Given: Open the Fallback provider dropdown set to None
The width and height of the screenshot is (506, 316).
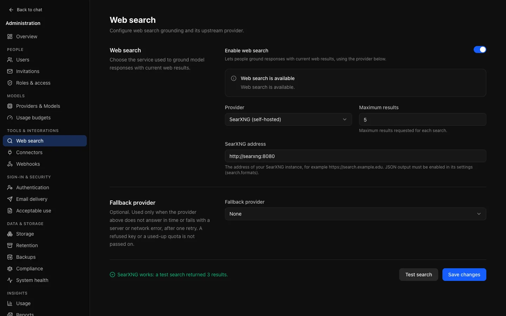Looking at the screenshot, I should click(355, 214).
